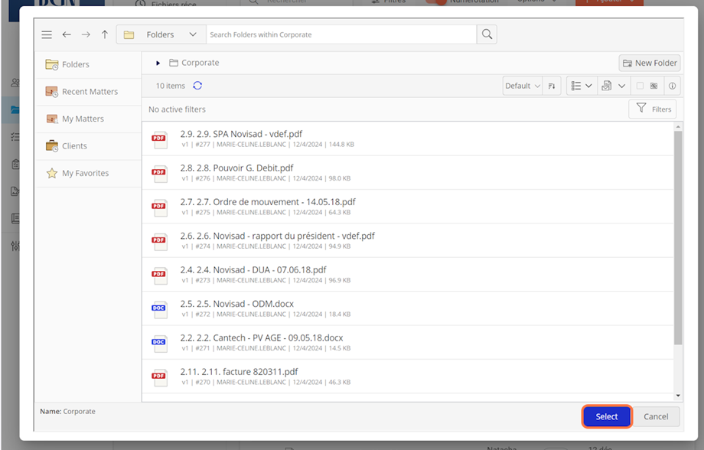
Task: Open Recent Matters in sidebar
Action: pos(89,92)
